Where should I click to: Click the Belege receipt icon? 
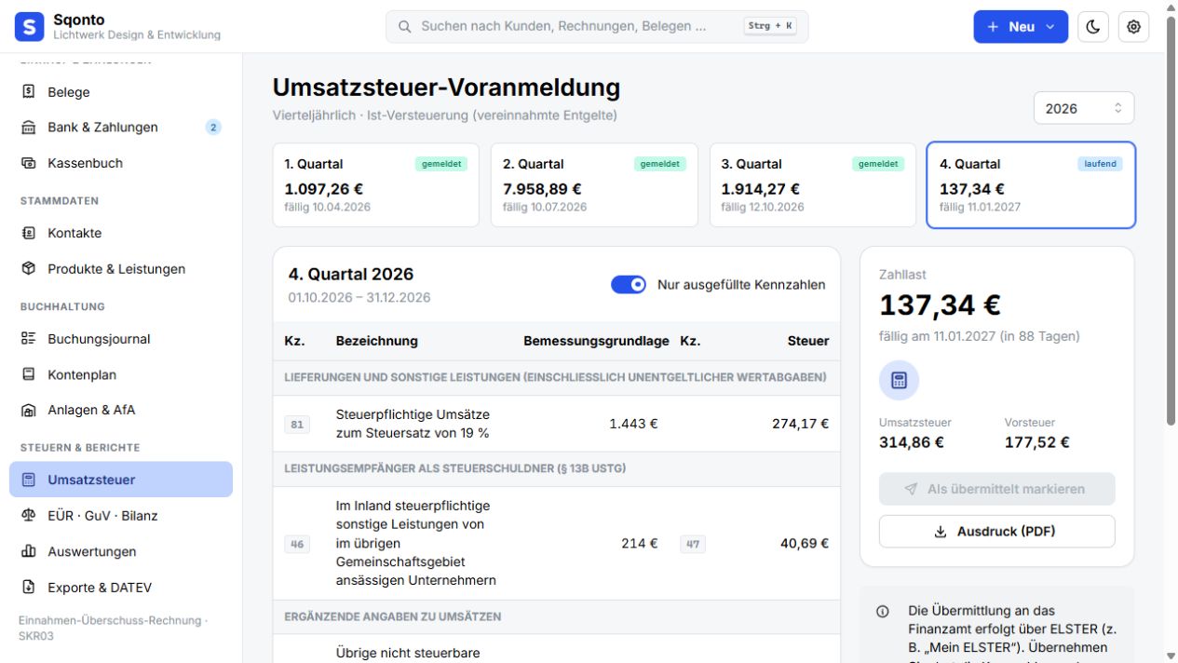29,92
